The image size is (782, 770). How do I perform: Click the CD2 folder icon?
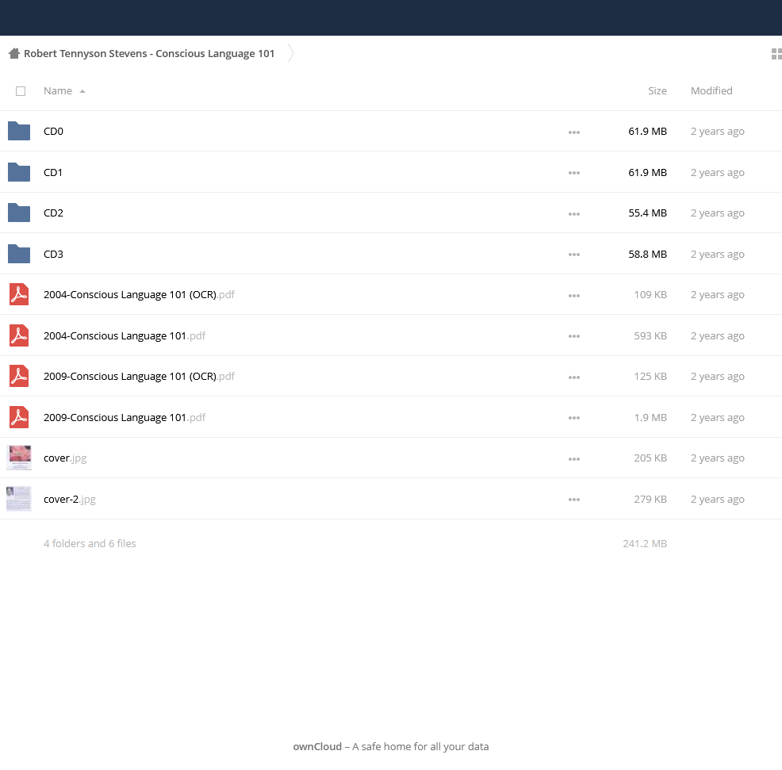coord(19,213)
